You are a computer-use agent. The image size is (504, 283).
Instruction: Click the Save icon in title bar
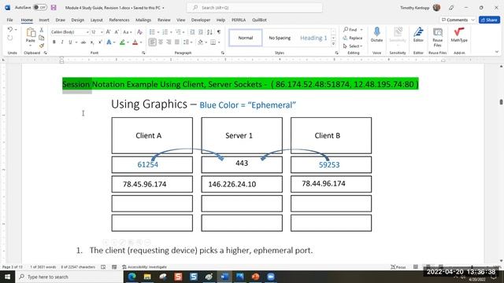(x=54, y=7)
